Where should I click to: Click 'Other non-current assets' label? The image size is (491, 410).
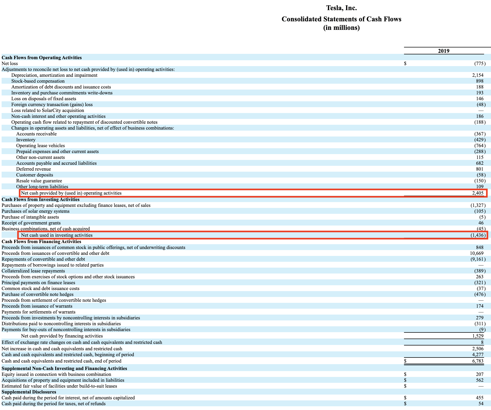pyautogui.click(x=41, y=157)
